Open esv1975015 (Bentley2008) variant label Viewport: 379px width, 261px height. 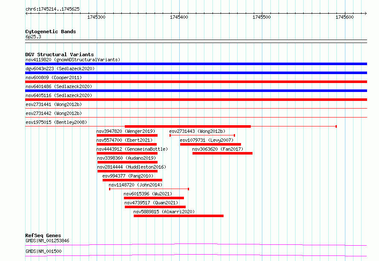click(56, 122)
